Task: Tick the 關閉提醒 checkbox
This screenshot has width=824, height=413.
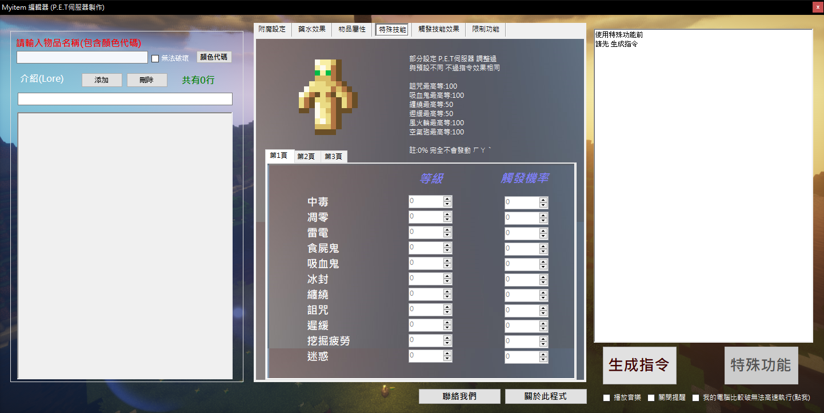Action: coord(651,398)
